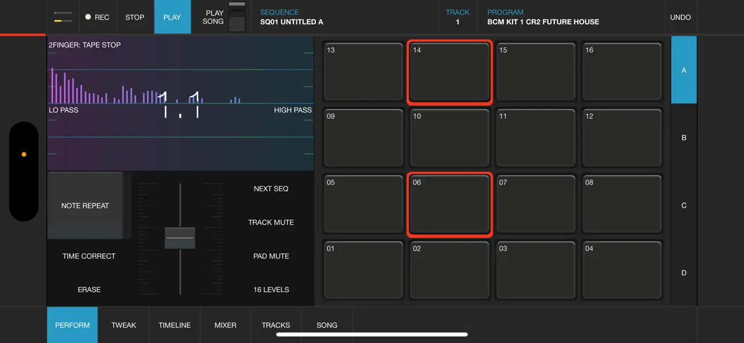
Task: Toggle the NOTE REPEAT pad
Action: click(x=85, y=205)
